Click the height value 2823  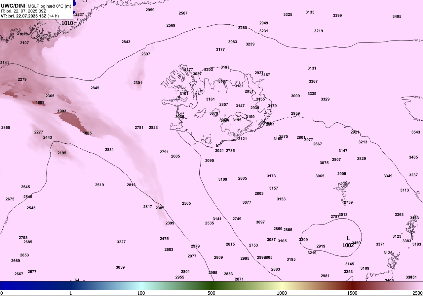pyautogui.click(x=153, y=128)
